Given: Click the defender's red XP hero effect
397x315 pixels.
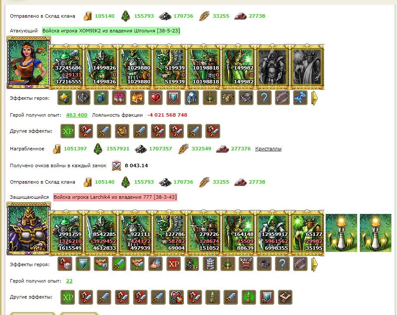Looking at the screenshot, I should (x=174, y=264).
